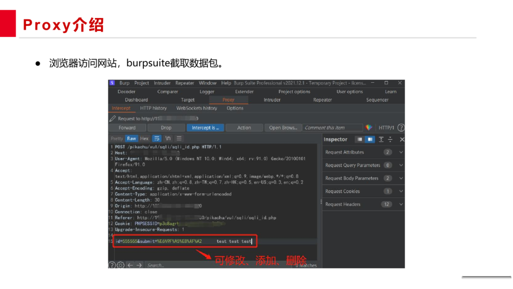Open the Proxy Options sub-tab
513x289 pixels.
235,108
